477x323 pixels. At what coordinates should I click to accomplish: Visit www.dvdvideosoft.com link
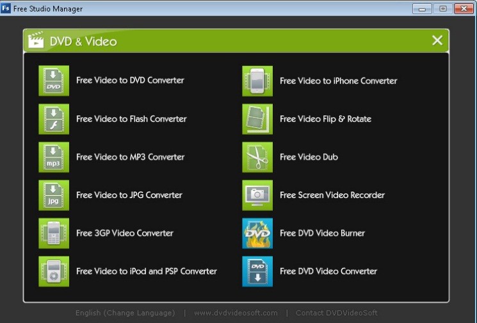coord(236,313)
